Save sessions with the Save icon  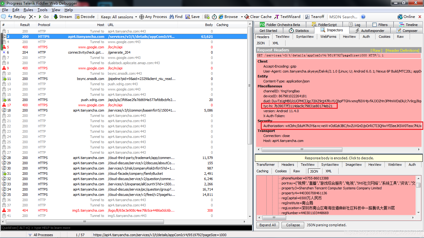192,17
